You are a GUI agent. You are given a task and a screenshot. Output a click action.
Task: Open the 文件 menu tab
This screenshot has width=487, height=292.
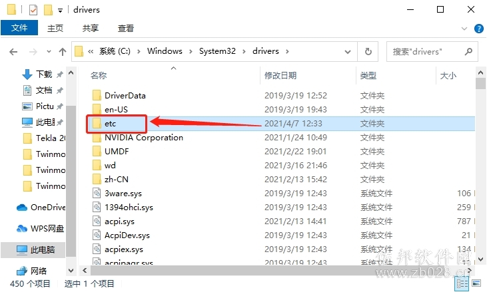pos(19,28)
